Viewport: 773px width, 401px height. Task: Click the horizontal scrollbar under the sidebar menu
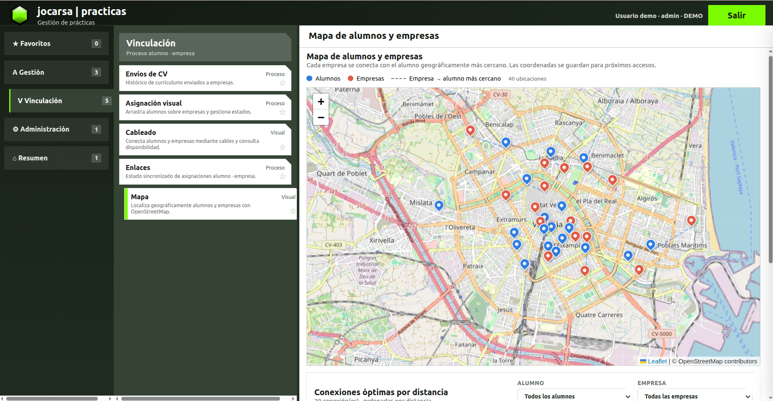coord(52,398)
